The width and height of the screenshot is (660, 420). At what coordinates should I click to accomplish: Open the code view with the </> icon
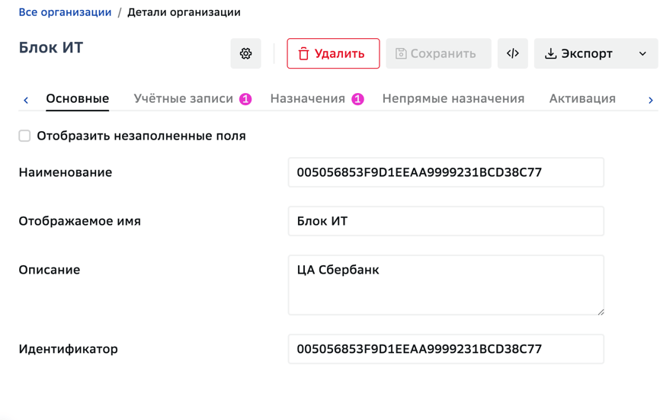(513, 53)
